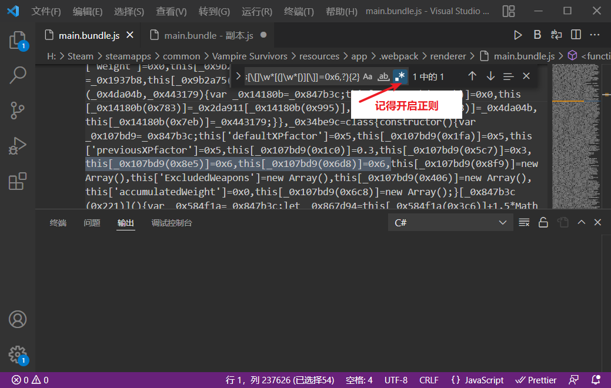Click the find input regex text field
Viewport: 611px width, 388px height.
(303, 76)
